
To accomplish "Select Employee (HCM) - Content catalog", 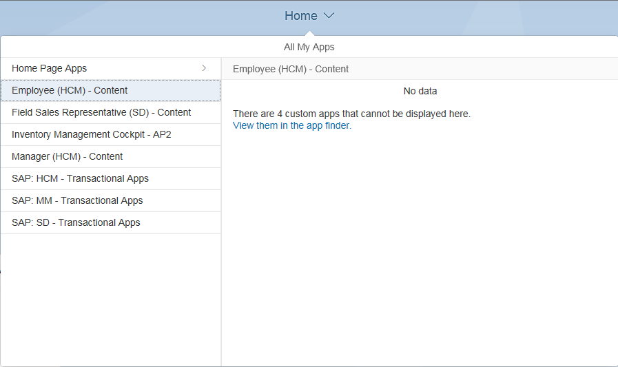I will [111, 91].
